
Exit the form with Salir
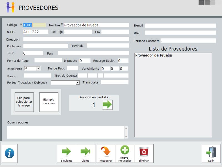tap(211, 153)
